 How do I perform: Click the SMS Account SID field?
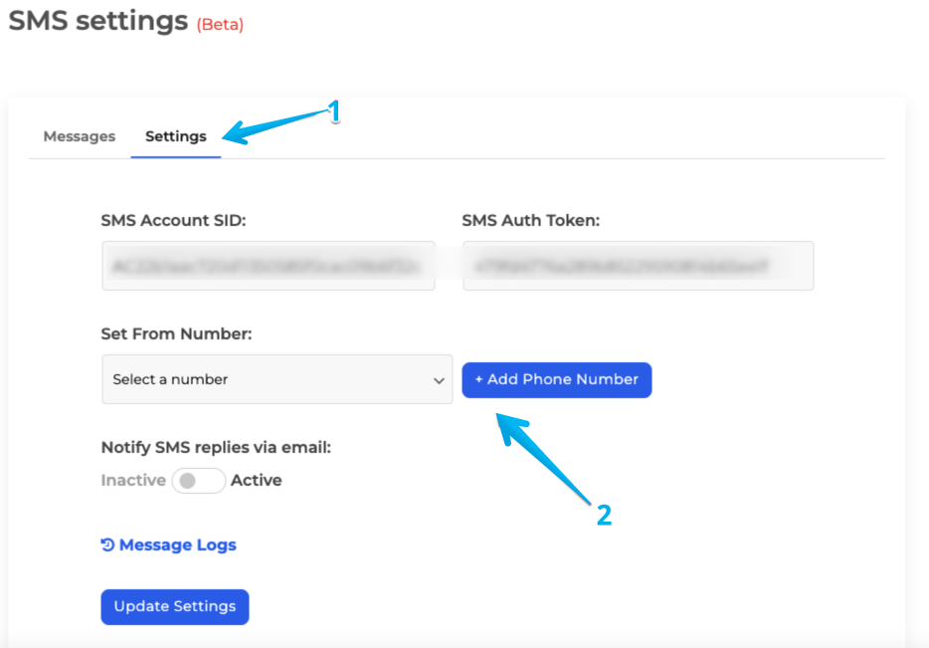[x=268, y=266]
